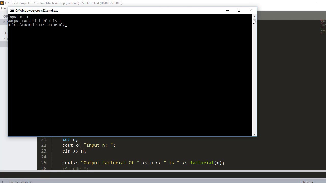Close the cmd.exe window
The image size is (326, 183).
pyautogui.click(x=251, y=10)
